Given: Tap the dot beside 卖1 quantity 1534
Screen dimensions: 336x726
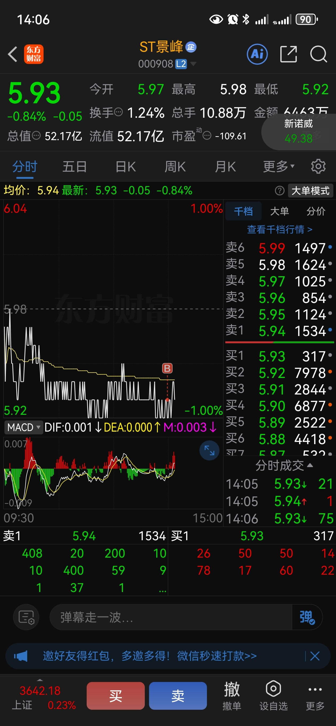Looking at the screenshot, I should click(x=330, y=330).
